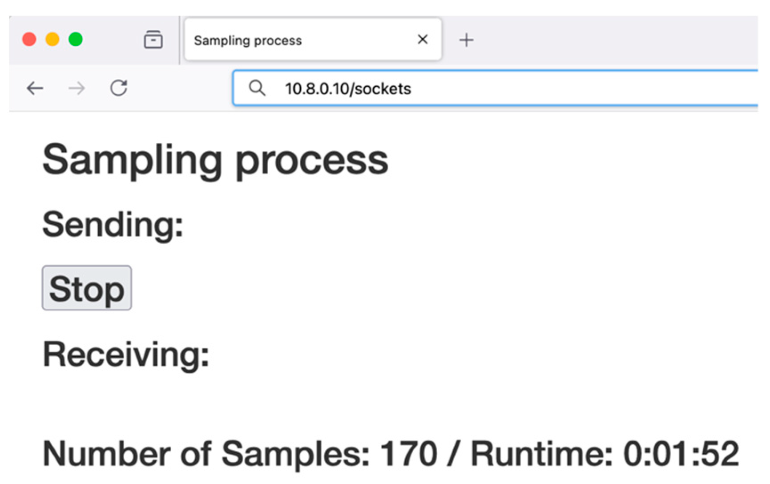
Task: Click the 10.8.0.10/sockets address field
Action: click(489, 89)
